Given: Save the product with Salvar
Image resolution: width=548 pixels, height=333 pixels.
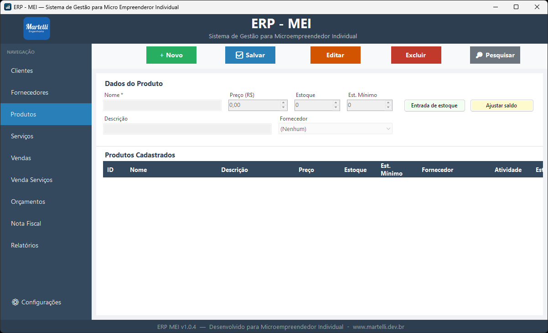Looking at the screenshot, I should coord(250,55).
